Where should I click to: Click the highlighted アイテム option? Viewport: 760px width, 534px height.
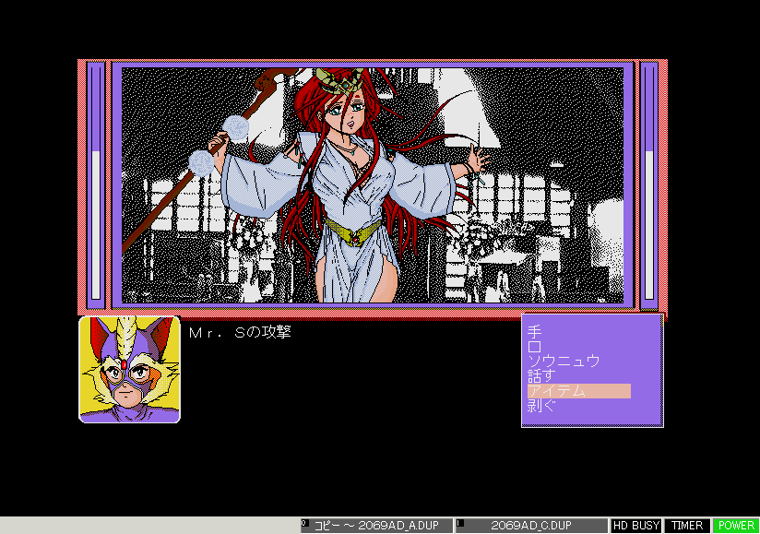click(x=577, y=391)
